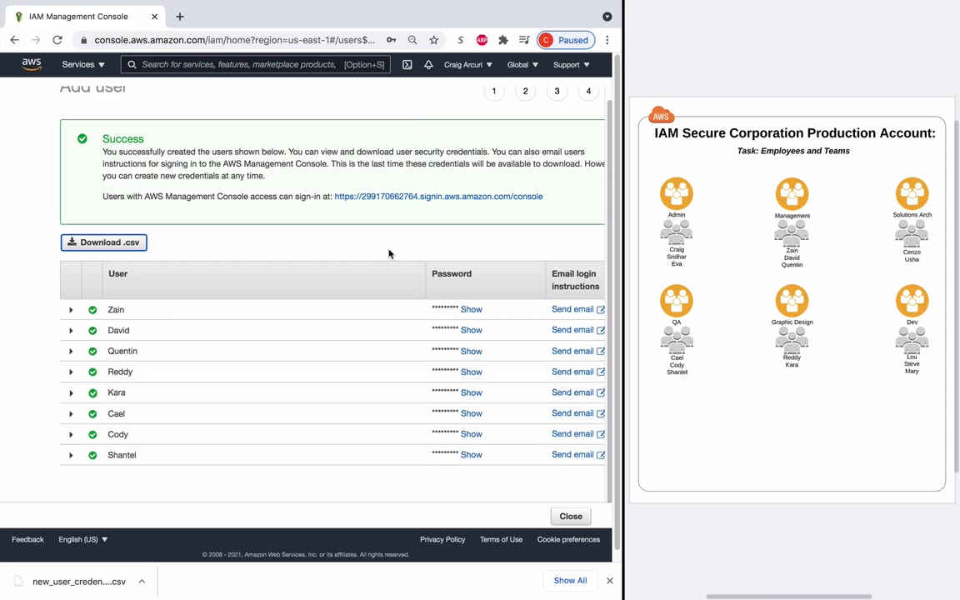Focus the AWS services search field
The image size is (960, 600).
tap(256, 64)
